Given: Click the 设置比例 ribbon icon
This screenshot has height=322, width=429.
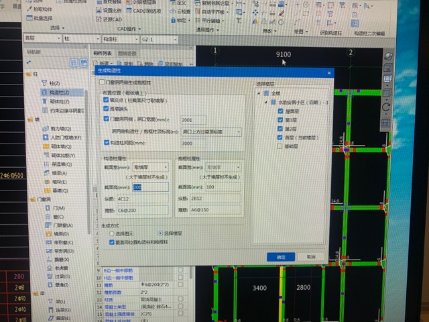Looking at the screenshot, I should 99,11.
